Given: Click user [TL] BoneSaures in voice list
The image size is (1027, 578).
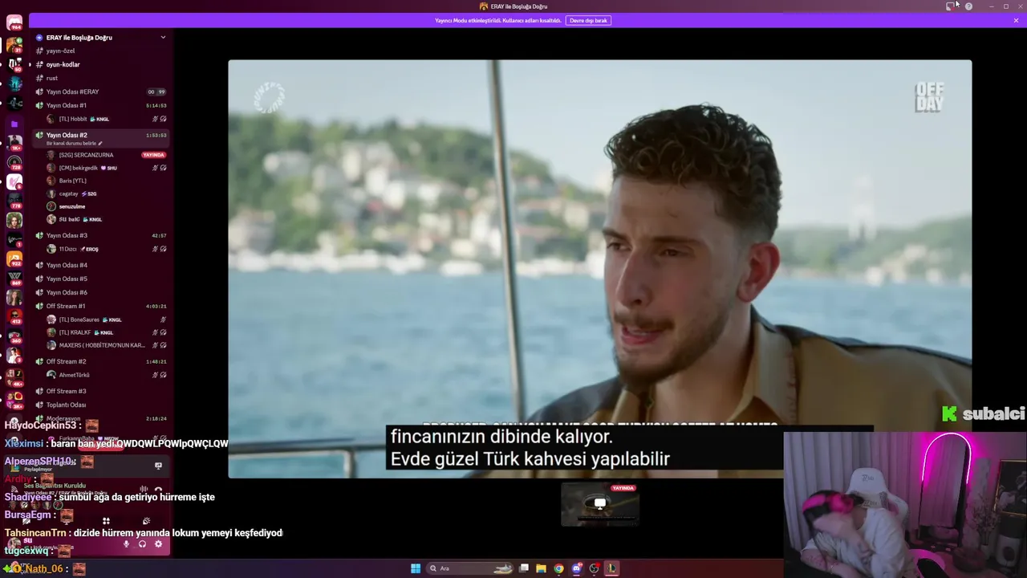Looking at the screenshot, I should click(x=107, y=320).
